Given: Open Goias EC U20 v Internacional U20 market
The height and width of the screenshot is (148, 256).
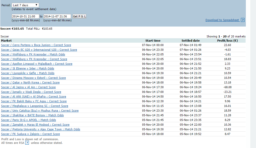Looking at the screenshot, I should (39, 50).
